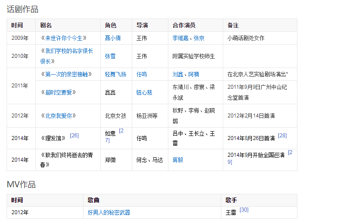Screen dimensions: 346x223
Task: Open the song 好男人的秘密武器 link
Action: [109, 212]
